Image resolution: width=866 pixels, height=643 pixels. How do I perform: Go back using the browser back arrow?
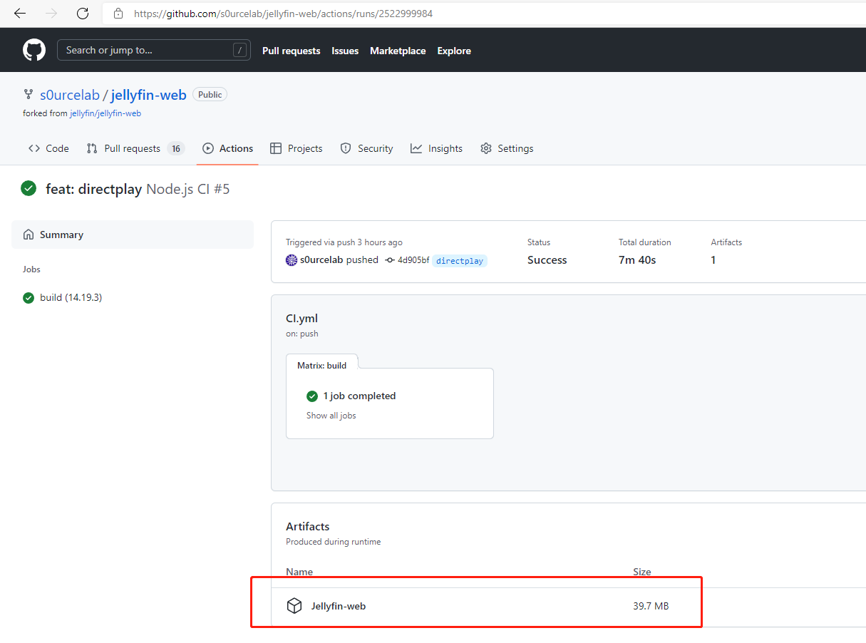(x=20, y=14)
